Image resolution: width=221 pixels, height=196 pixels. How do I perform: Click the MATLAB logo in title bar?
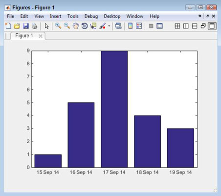point(8,8)
